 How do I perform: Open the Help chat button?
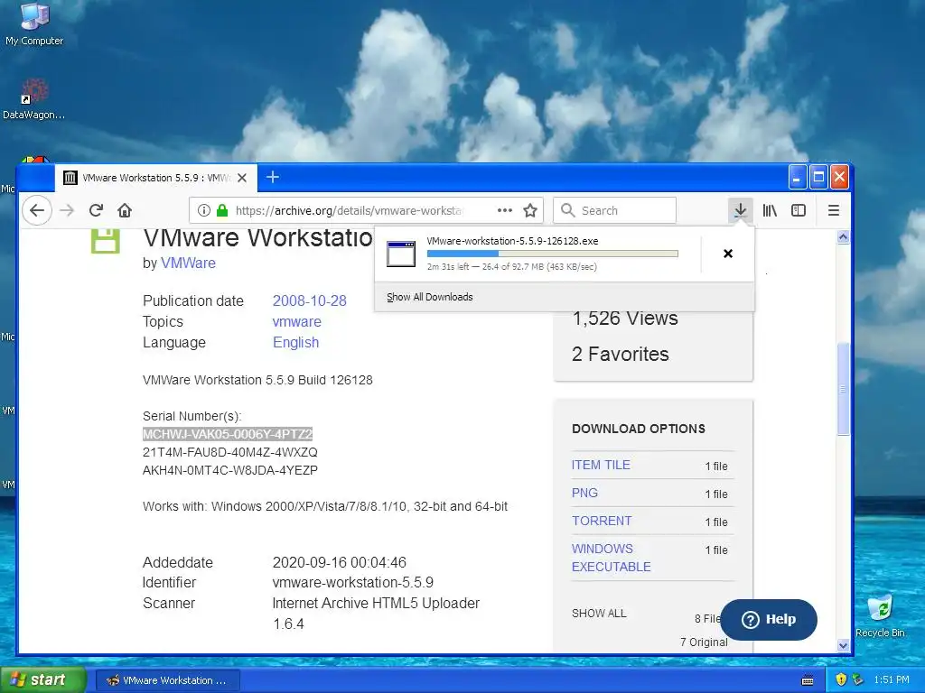769,619
